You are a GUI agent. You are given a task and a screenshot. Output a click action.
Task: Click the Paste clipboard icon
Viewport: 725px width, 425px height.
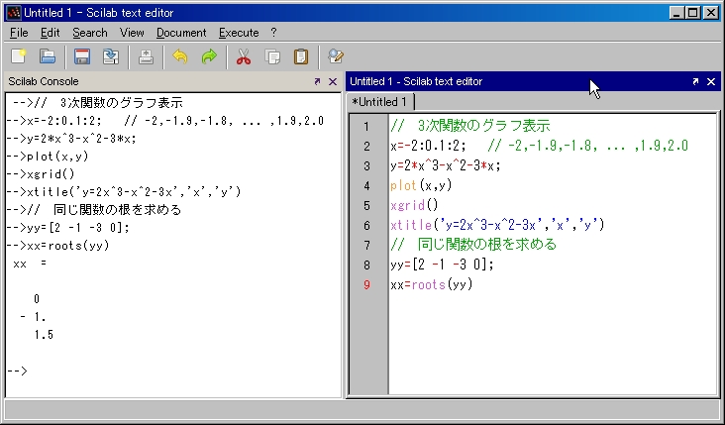point(301,56)
